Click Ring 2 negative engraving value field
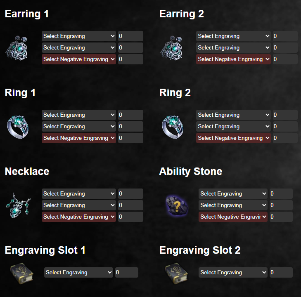 tap(285, 138)
